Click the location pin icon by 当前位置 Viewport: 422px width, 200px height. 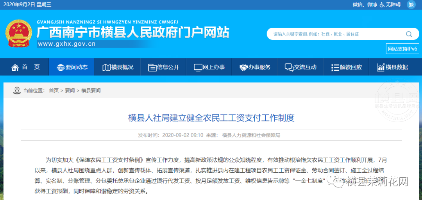tap(17, 91)
